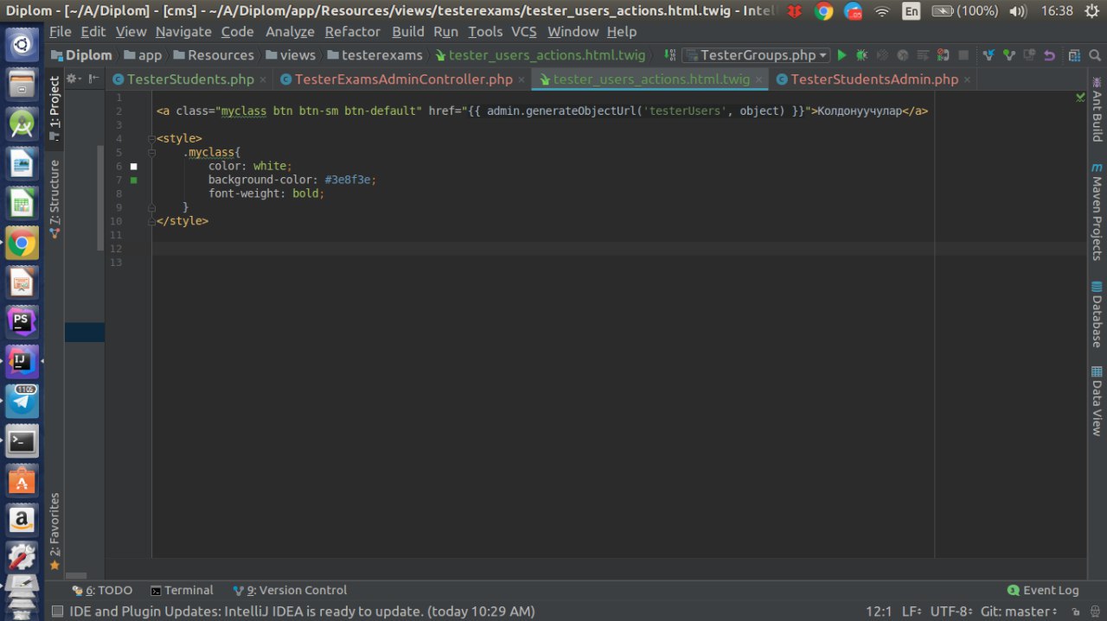This screenshot has height=621, width=1107.
Task: Click fold end marker at line 10
Action: [x=151, y=221]
